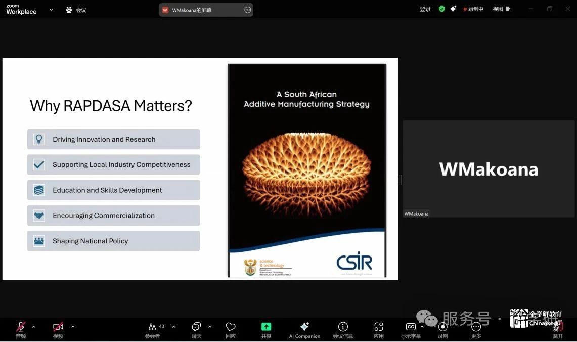Click the people group icon on the slide
577x342 pixels.
(x=39, y=241)
